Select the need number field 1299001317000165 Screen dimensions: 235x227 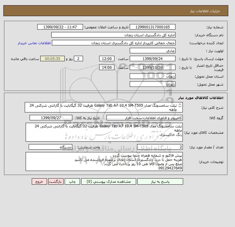point(152,27)
